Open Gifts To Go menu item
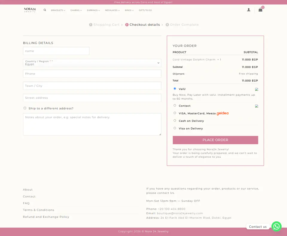The image size is (287, 236). pos(145,10)
